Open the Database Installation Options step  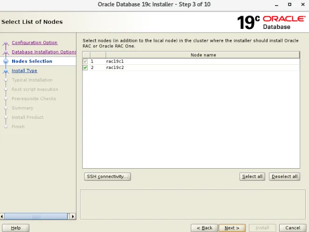[44, 52]
